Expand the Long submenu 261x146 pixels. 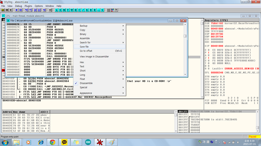click(x=99, y=75)
